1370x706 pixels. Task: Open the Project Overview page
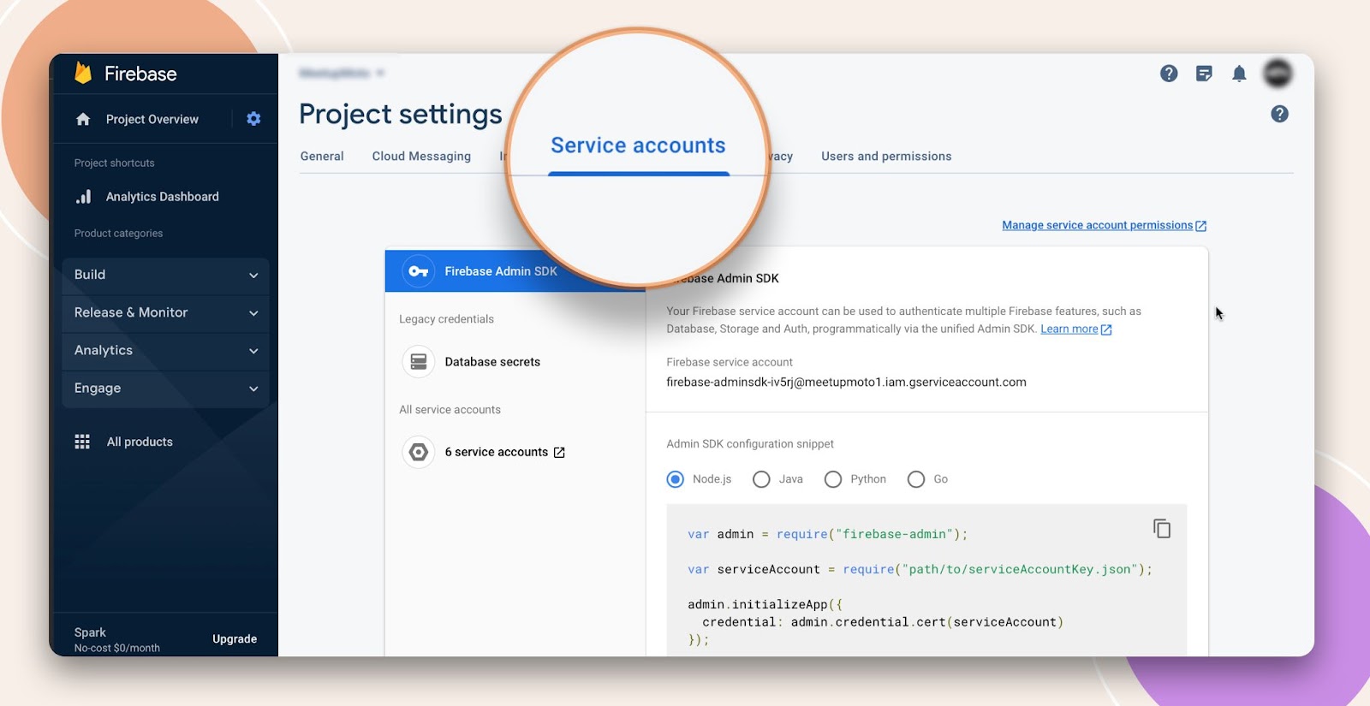pyautogui.click(x=152, y=119)
